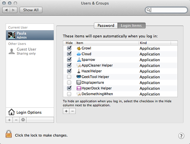Click Application kind in GeekTool Helper row

coord(150,77)
